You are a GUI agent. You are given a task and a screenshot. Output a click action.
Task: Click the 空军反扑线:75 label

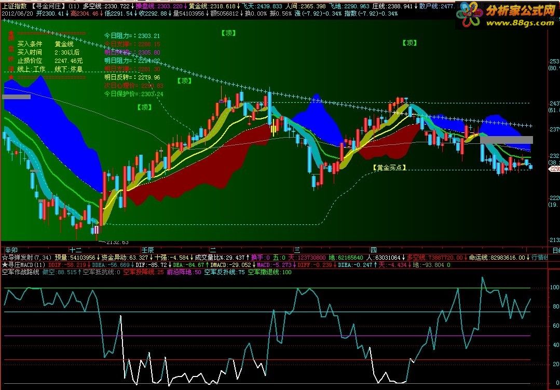pos(224,273)
